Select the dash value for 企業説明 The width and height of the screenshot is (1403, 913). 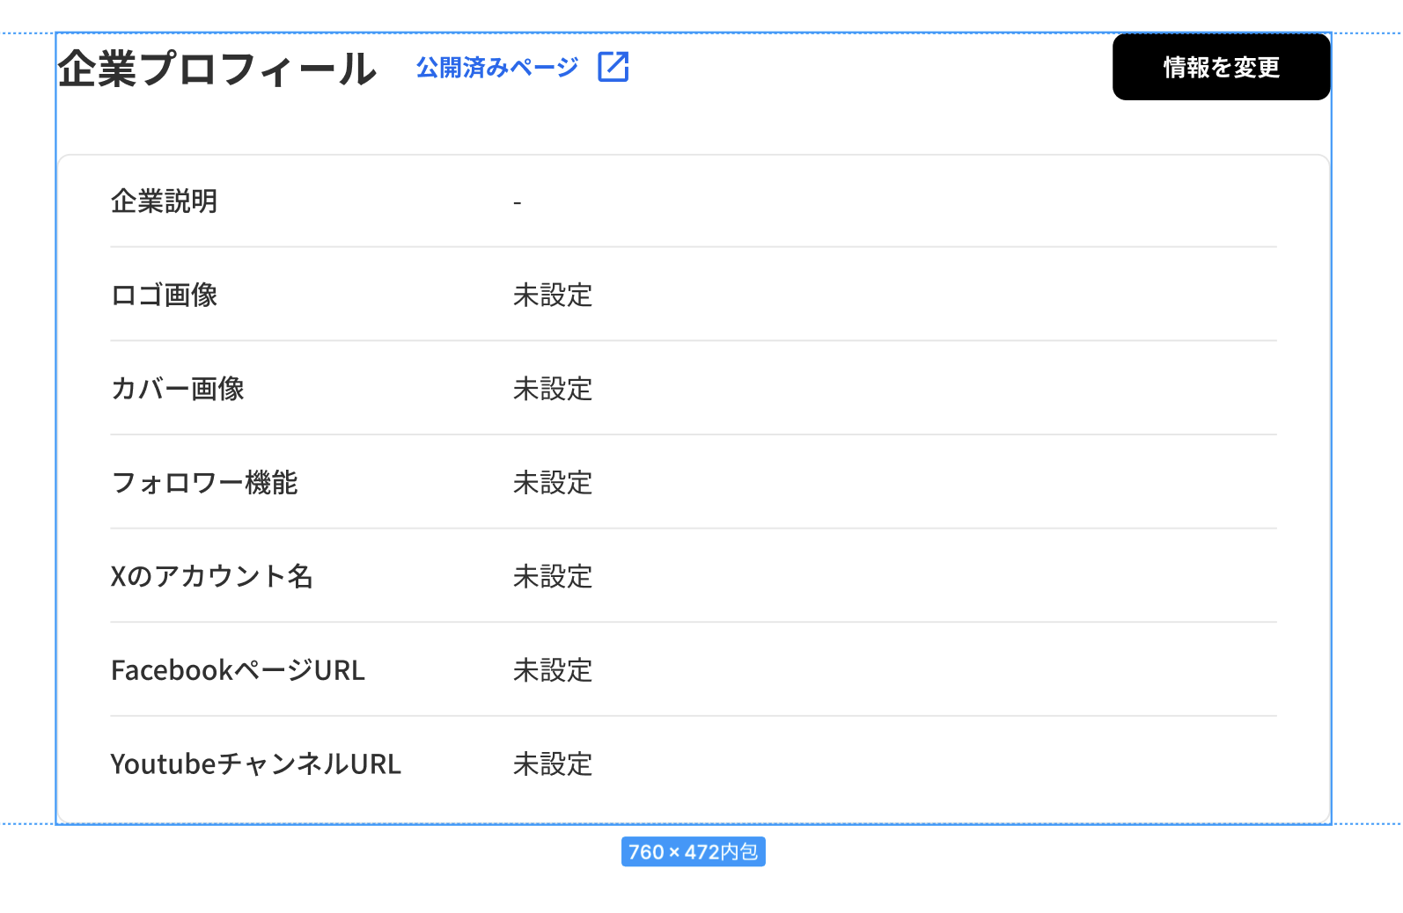(518, 203)
